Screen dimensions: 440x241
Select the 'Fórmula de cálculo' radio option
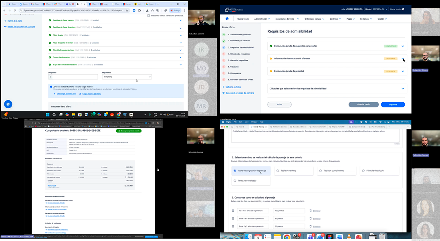click(x=363, y=171)
